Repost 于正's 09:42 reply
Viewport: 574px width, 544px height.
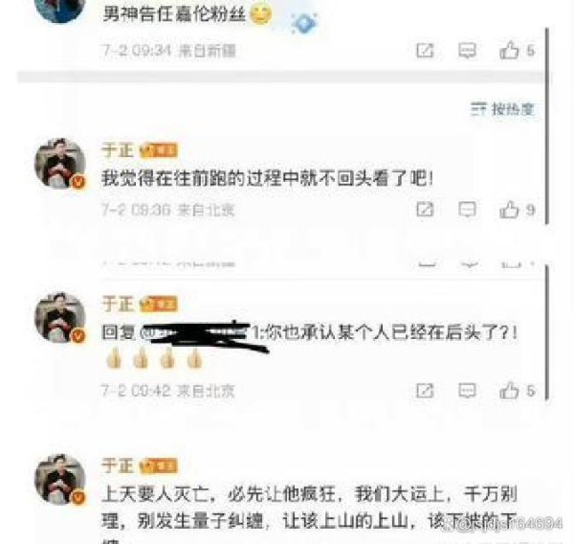click(425, 391)
